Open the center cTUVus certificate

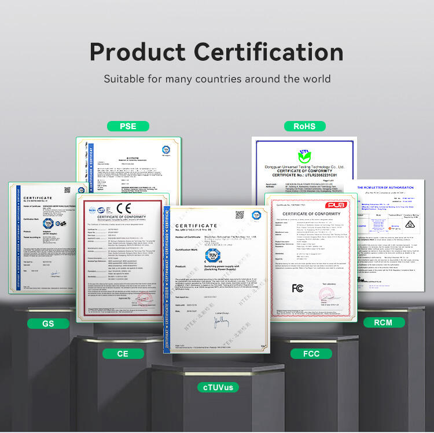click(x=216, y=280)
